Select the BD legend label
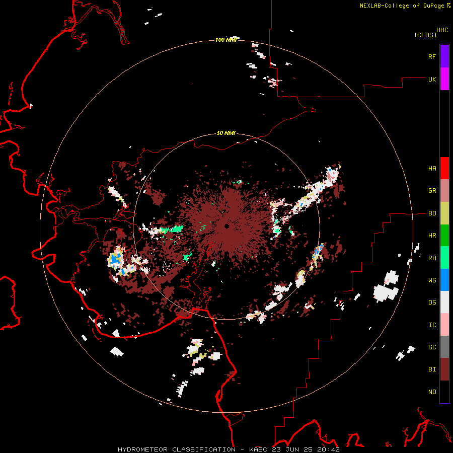 (432, 213)
